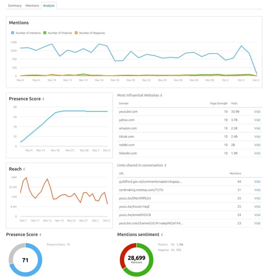Click Visit for reddit.com row

pos(257,145)
